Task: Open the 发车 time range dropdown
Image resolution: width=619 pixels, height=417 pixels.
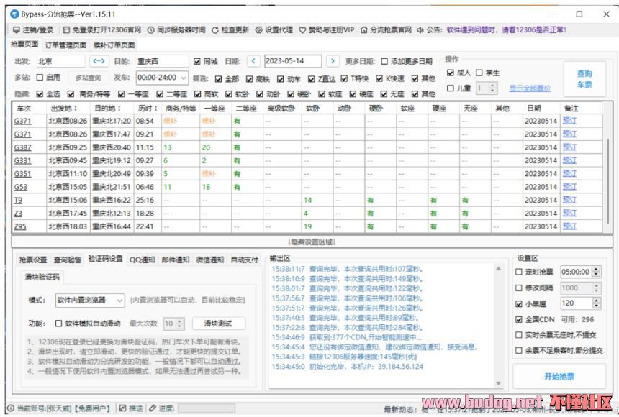Action: 184,78
